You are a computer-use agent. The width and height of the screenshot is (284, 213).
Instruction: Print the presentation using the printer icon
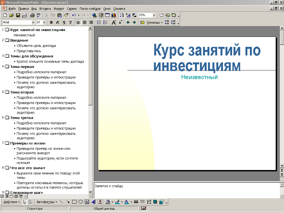pos(32,15)
